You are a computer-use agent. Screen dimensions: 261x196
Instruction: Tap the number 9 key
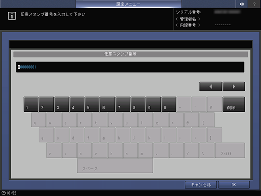click(x=153, y=104)
